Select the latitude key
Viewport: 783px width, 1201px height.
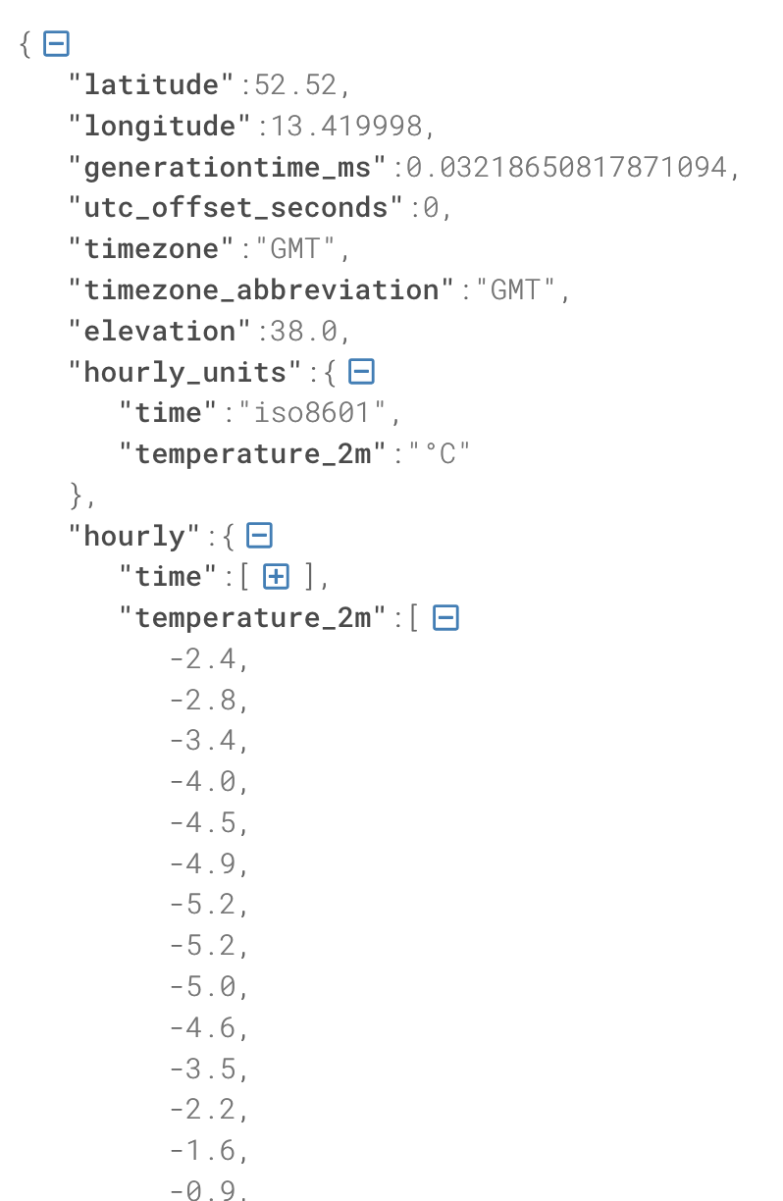tap(152, 85)
